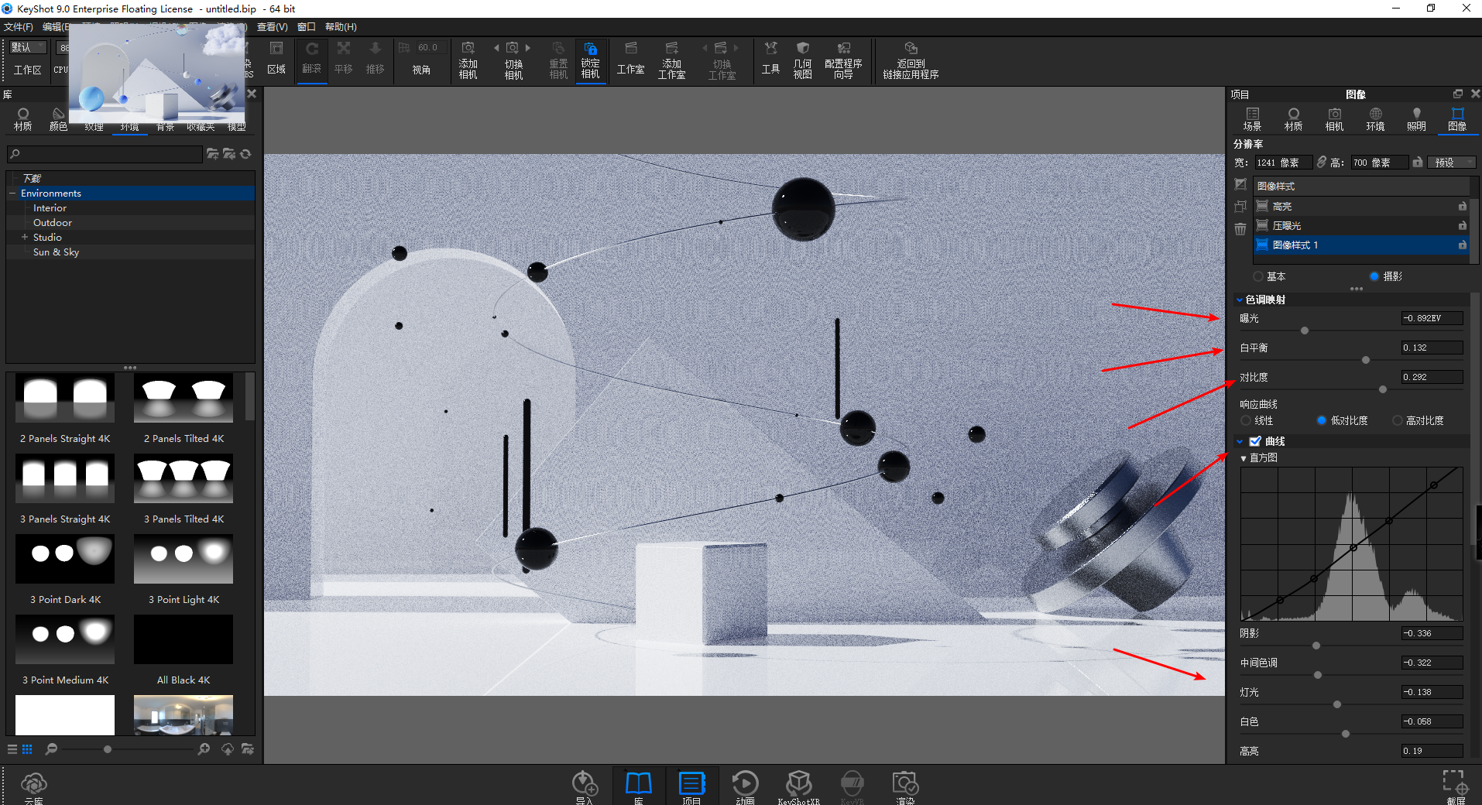The width and height of the screenshot is (1482, 805).
Task: Open the KeyShotXR wizard
Action: (799, 787)
